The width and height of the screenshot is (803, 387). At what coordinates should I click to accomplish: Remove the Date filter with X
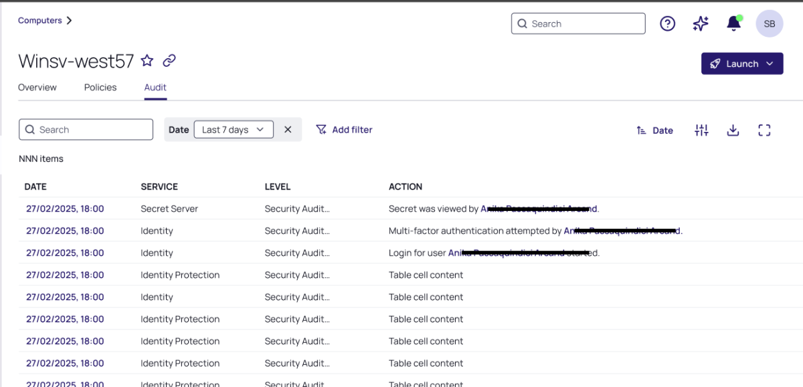(288, 130)
